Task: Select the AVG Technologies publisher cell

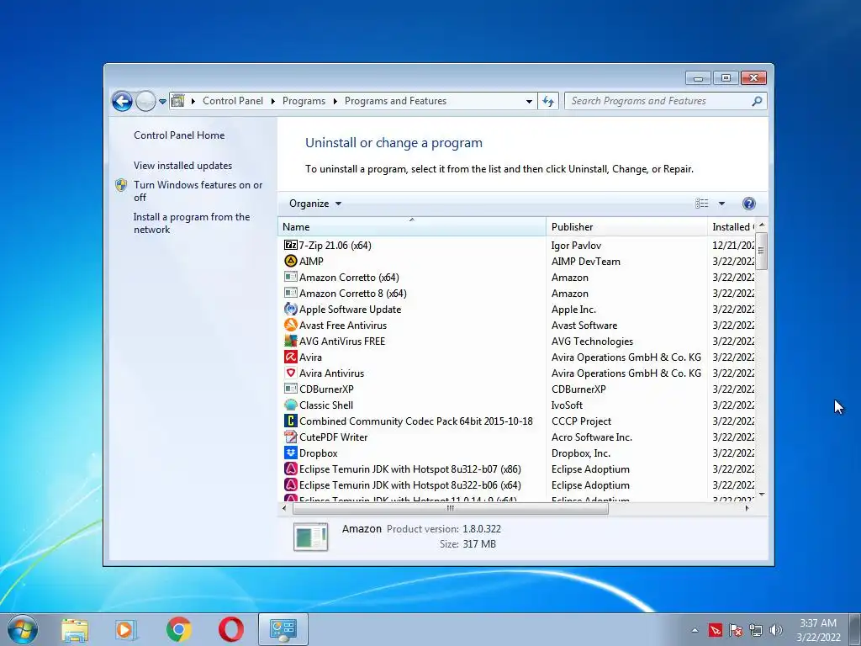Action: (592, 342)
